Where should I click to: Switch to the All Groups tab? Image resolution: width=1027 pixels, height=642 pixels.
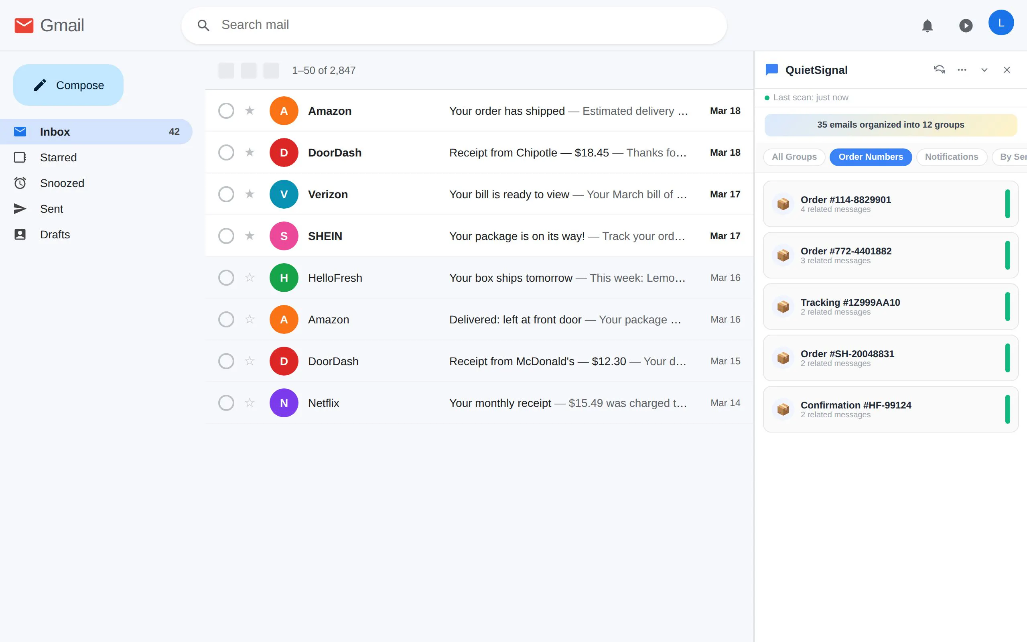[794, 157]
